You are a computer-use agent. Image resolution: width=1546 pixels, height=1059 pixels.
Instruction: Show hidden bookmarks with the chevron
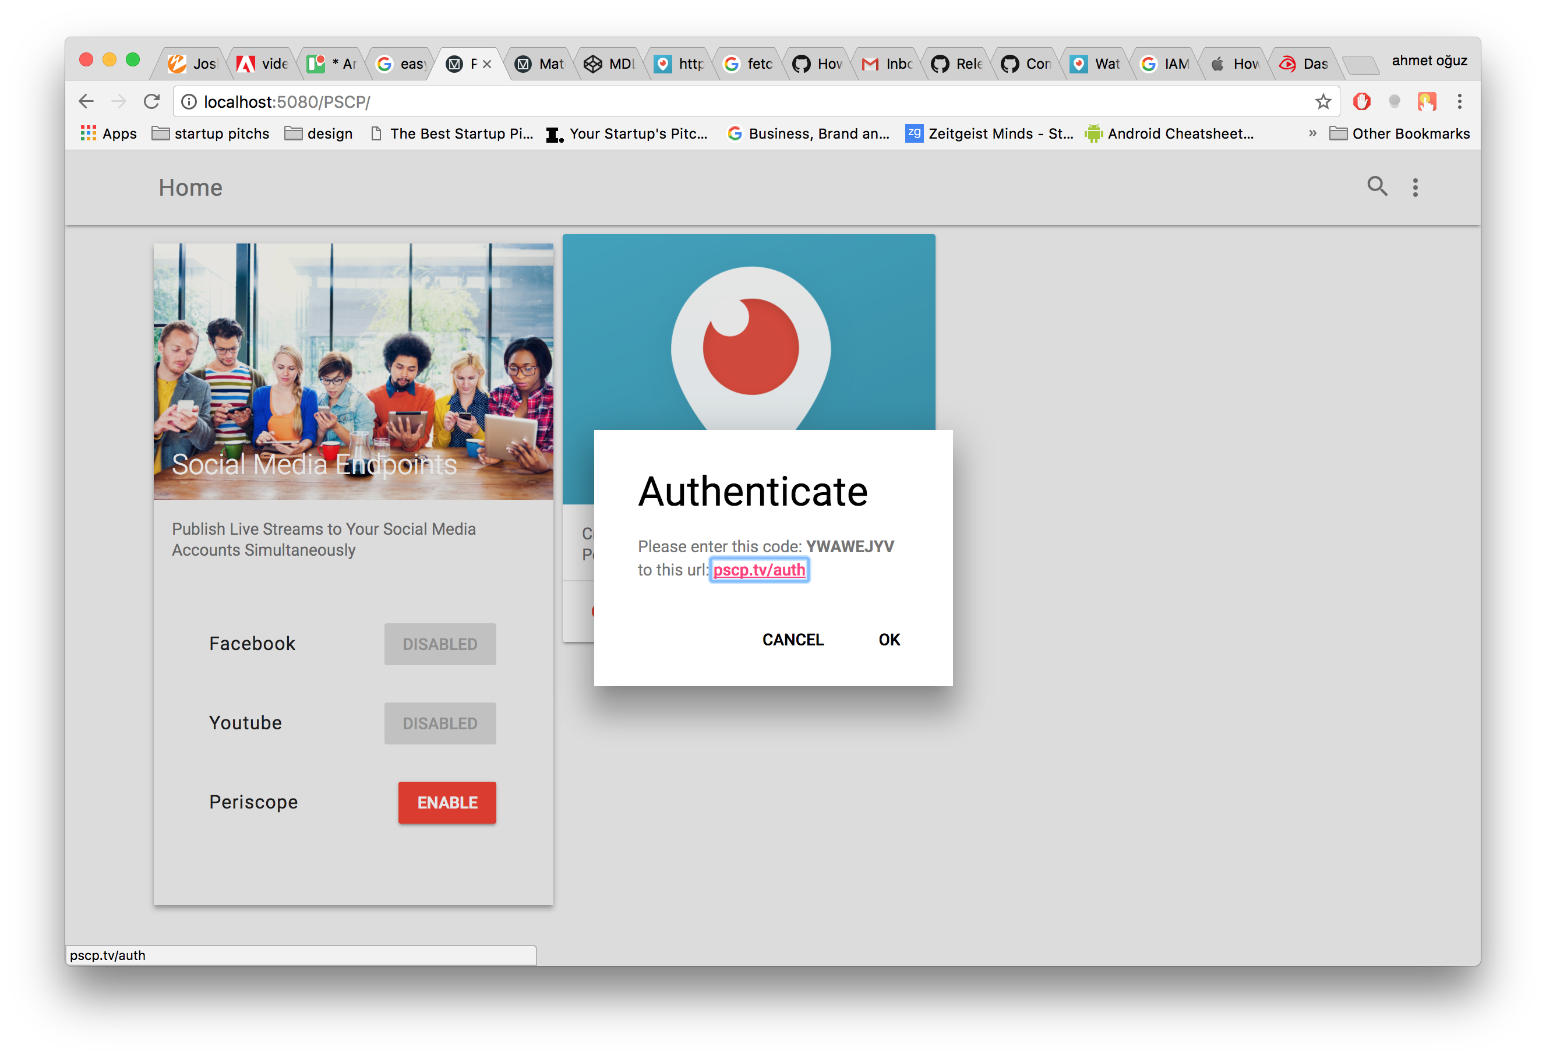coord(1312,133)
